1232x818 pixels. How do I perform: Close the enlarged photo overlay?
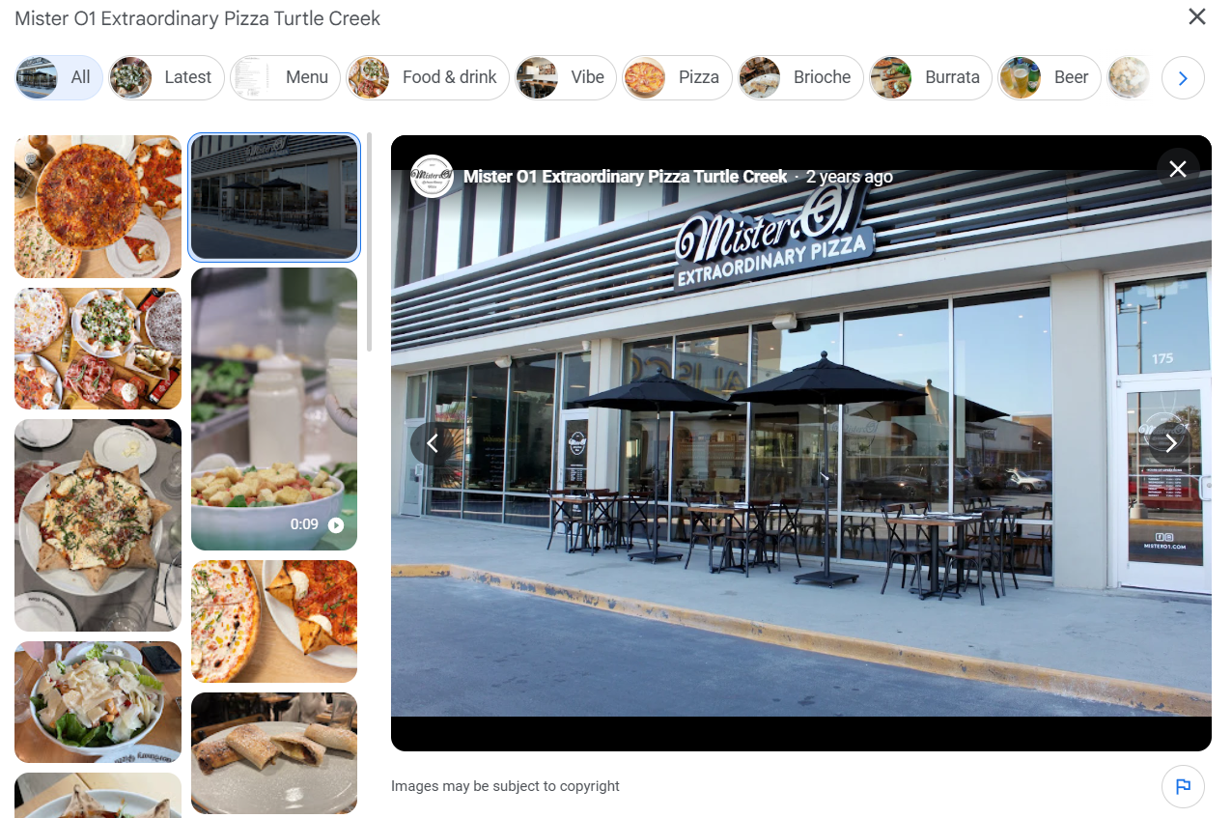pyautogui.click(x=1178, y=170)
